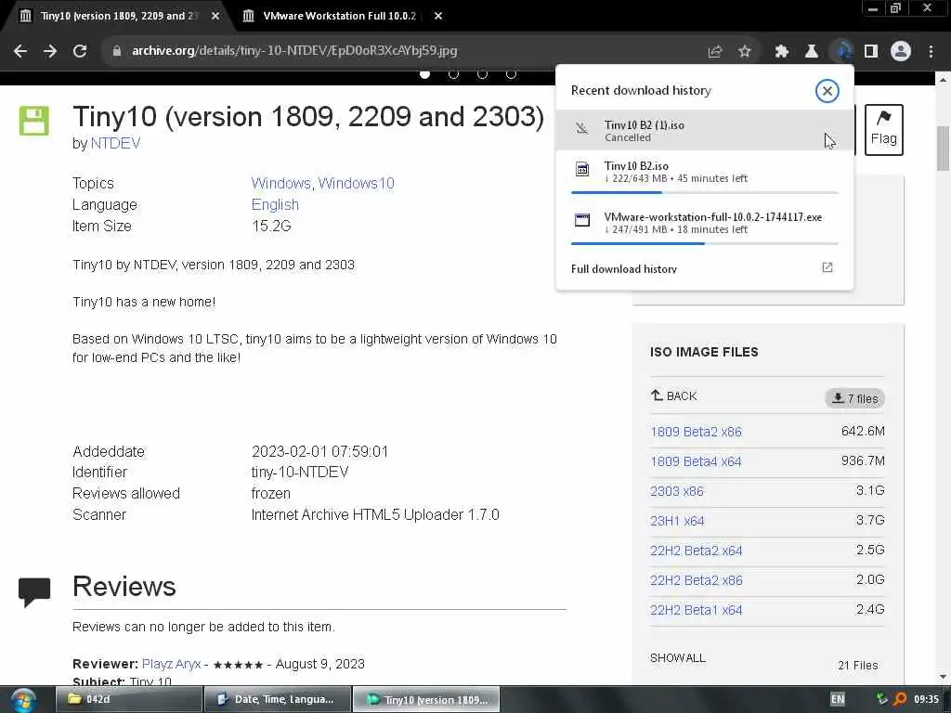This screenshot has width=951, height=713.
Task: Close the Recent download history popup
Action: coord(827,91)
